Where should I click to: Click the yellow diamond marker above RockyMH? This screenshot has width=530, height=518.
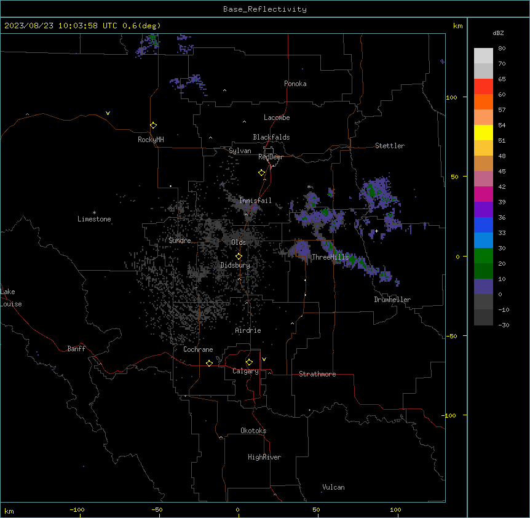click(154, 126)
